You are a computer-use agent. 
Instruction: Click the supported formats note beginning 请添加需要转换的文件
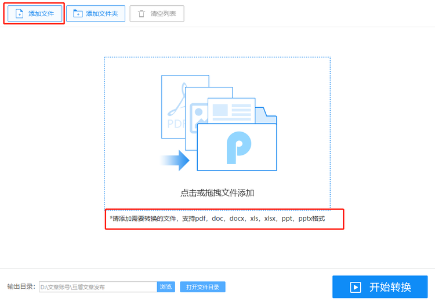coord(217,219)
